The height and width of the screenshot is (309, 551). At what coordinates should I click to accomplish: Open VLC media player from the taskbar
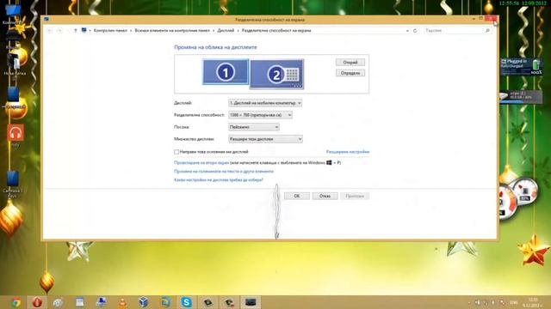point(122,302)
